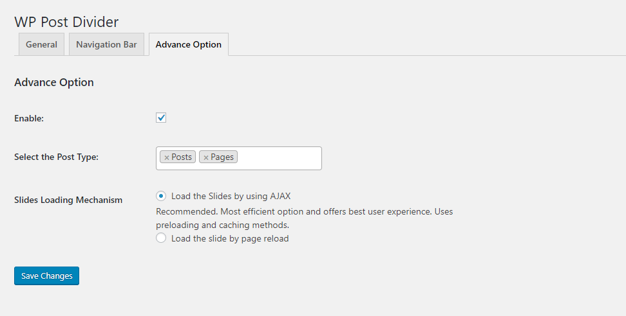Remove the Posts tag with its x icon
The width and height of the screenshot is (626, 316).
tap(166, 157)
